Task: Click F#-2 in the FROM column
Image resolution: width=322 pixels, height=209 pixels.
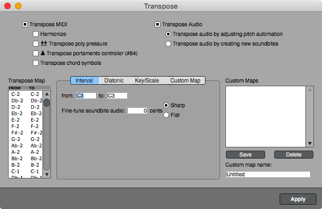Action: [17, 133]
